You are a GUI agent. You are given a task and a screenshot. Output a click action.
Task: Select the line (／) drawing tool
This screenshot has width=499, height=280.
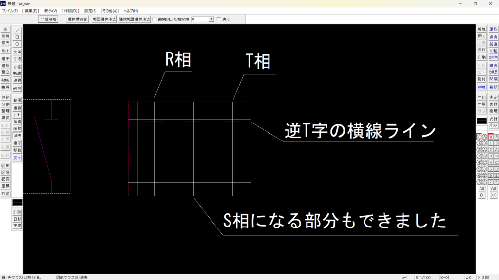coord(17,30)
